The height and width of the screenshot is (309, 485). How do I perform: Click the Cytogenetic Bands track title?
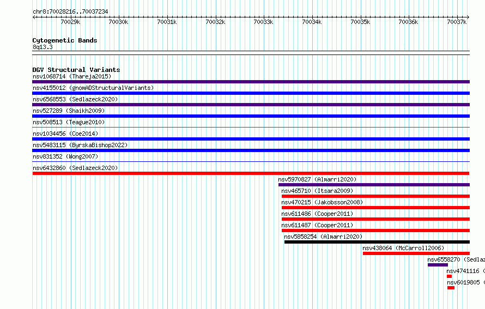click(65, 40)
